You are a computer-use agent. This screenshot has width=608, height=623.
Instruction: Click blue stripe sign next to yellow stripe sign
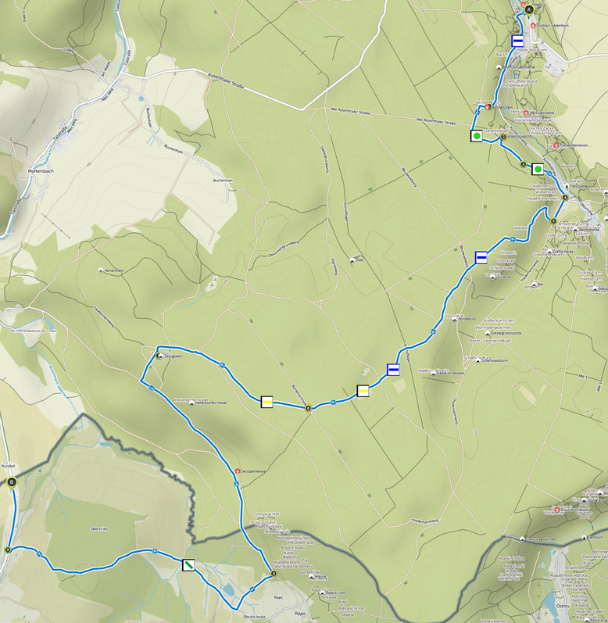(393, 370)
